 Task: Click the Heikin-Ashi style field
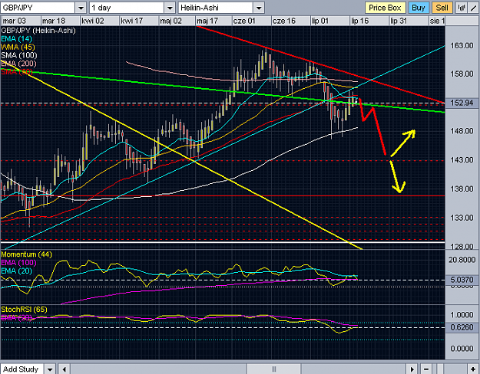coord(216,8)
